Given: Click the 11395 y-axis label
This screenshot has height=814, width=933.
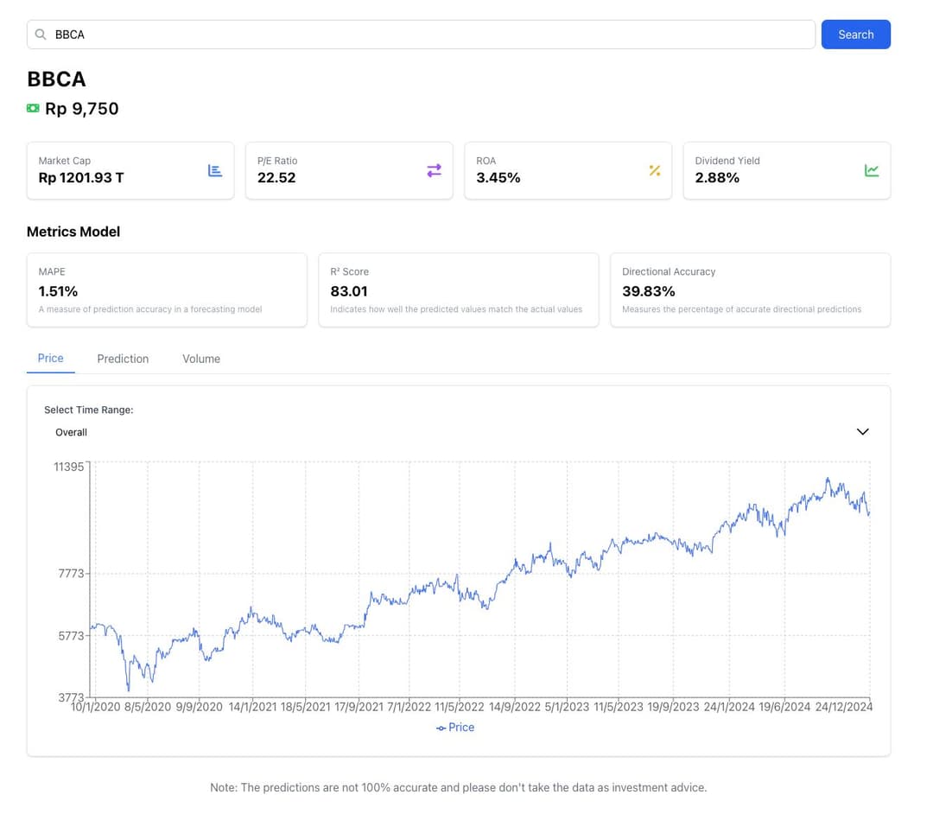Looking at the screenshot, I should pyautogui.click(x=69, y=467).
